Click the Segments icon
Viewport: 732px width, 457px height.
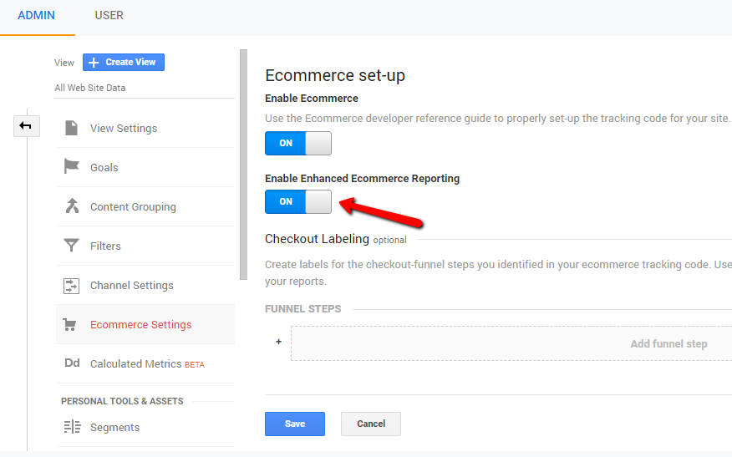[x=72, y=427]
